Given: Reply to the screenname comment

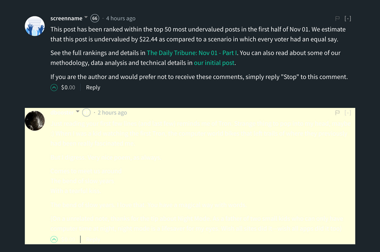Looking at the screenshot, I should (x=93, y=87).
